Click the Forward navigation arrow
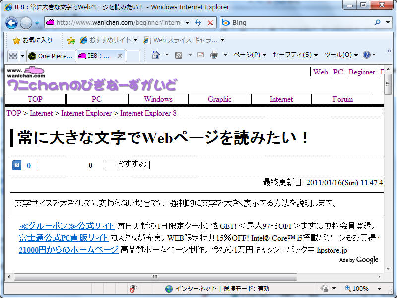Screen dimensions: 397x298 point(26,23)
